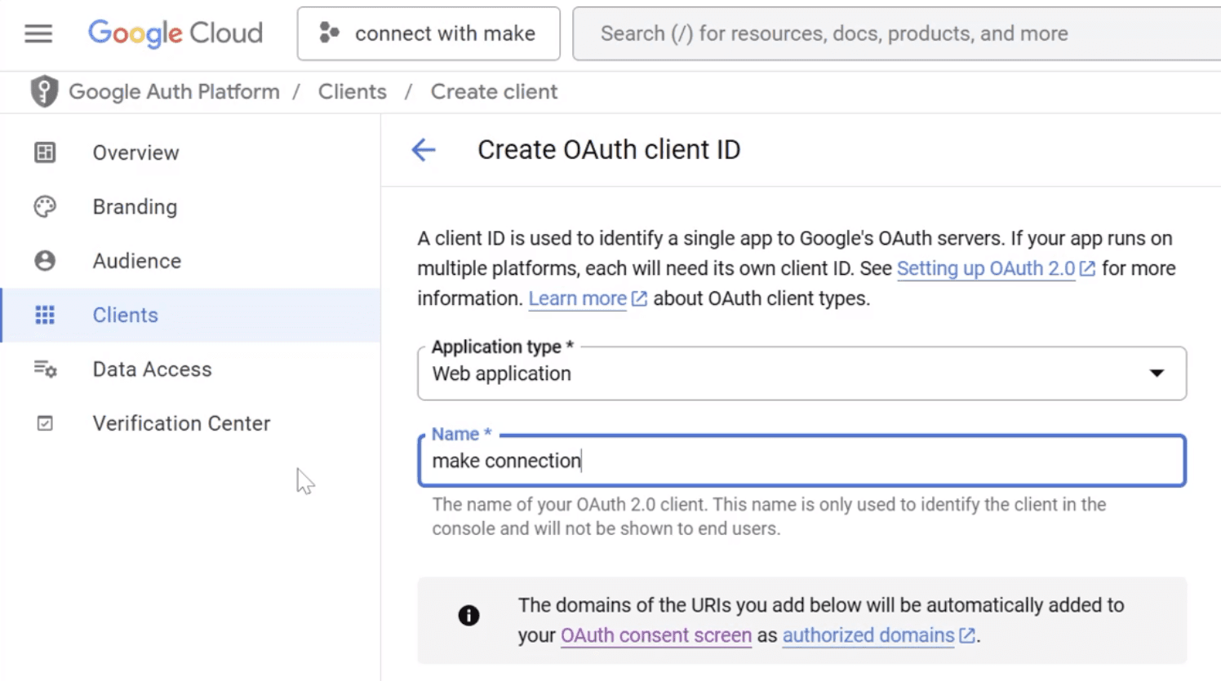Image resolution: width=1221 pixels, height=681 pixels.
Task: Focus the resources search box
Action: 897,33
